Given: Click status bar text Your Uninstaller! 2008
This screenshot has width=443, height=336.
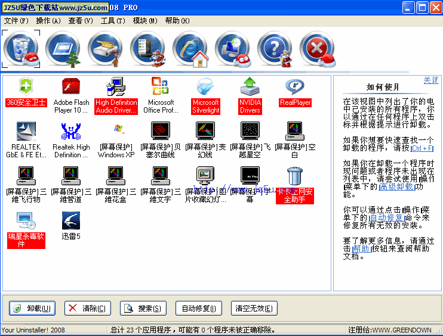Looking at the screenshot, I should tap(33, 330).
